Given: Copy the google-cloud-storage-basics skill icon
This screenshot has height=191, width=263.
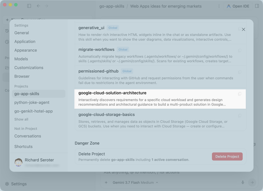Looking at the screenshot, I should [240, 116].
